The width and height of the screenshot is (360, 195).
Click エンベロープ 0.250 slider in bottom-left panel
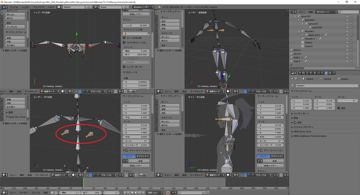[136, 145]
